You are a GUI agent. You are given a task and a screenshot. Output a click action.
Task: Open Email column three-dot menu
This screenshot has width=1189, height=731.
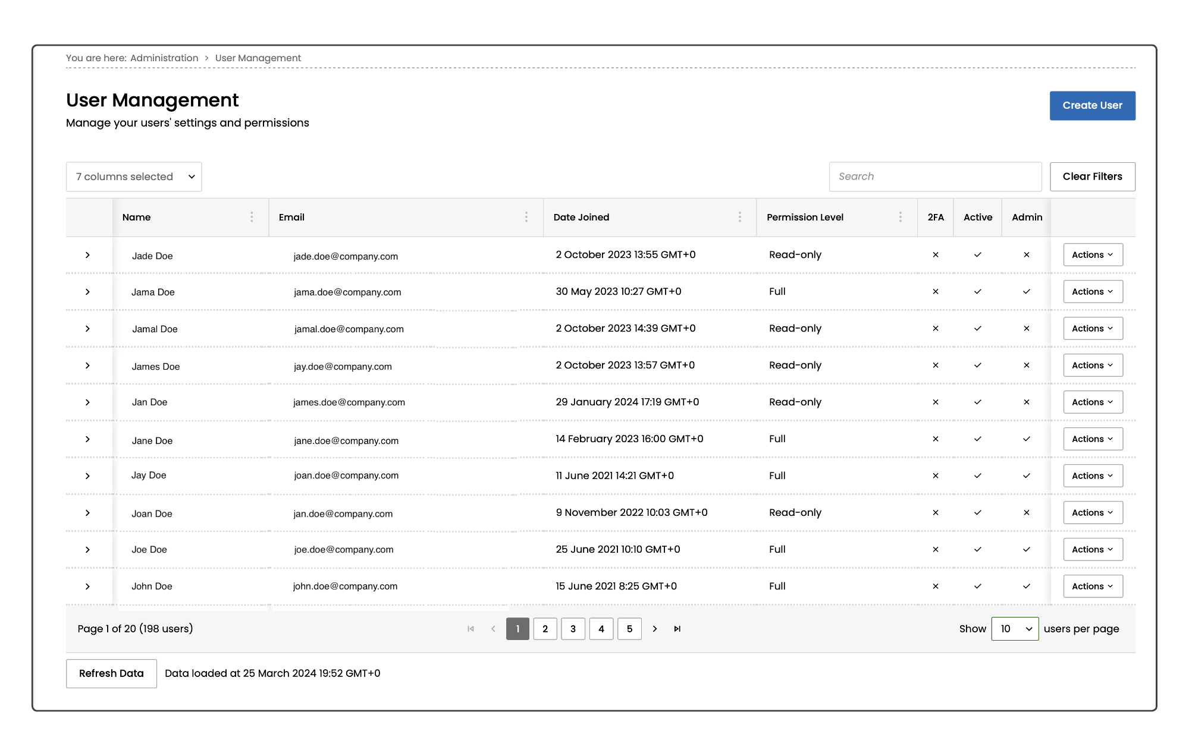[x=526, y=217]
